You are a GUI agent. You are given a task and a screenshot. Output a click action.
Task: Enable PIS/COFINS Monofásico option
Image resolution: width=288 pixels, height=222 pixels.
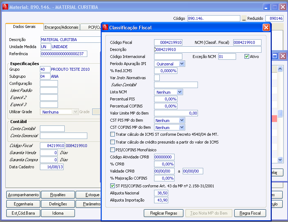point(112,150)
